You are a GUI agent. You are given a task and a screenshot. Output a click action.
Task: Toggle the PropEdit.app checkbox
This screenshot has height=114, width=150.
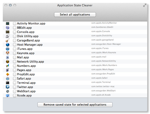tap(14, 74)
